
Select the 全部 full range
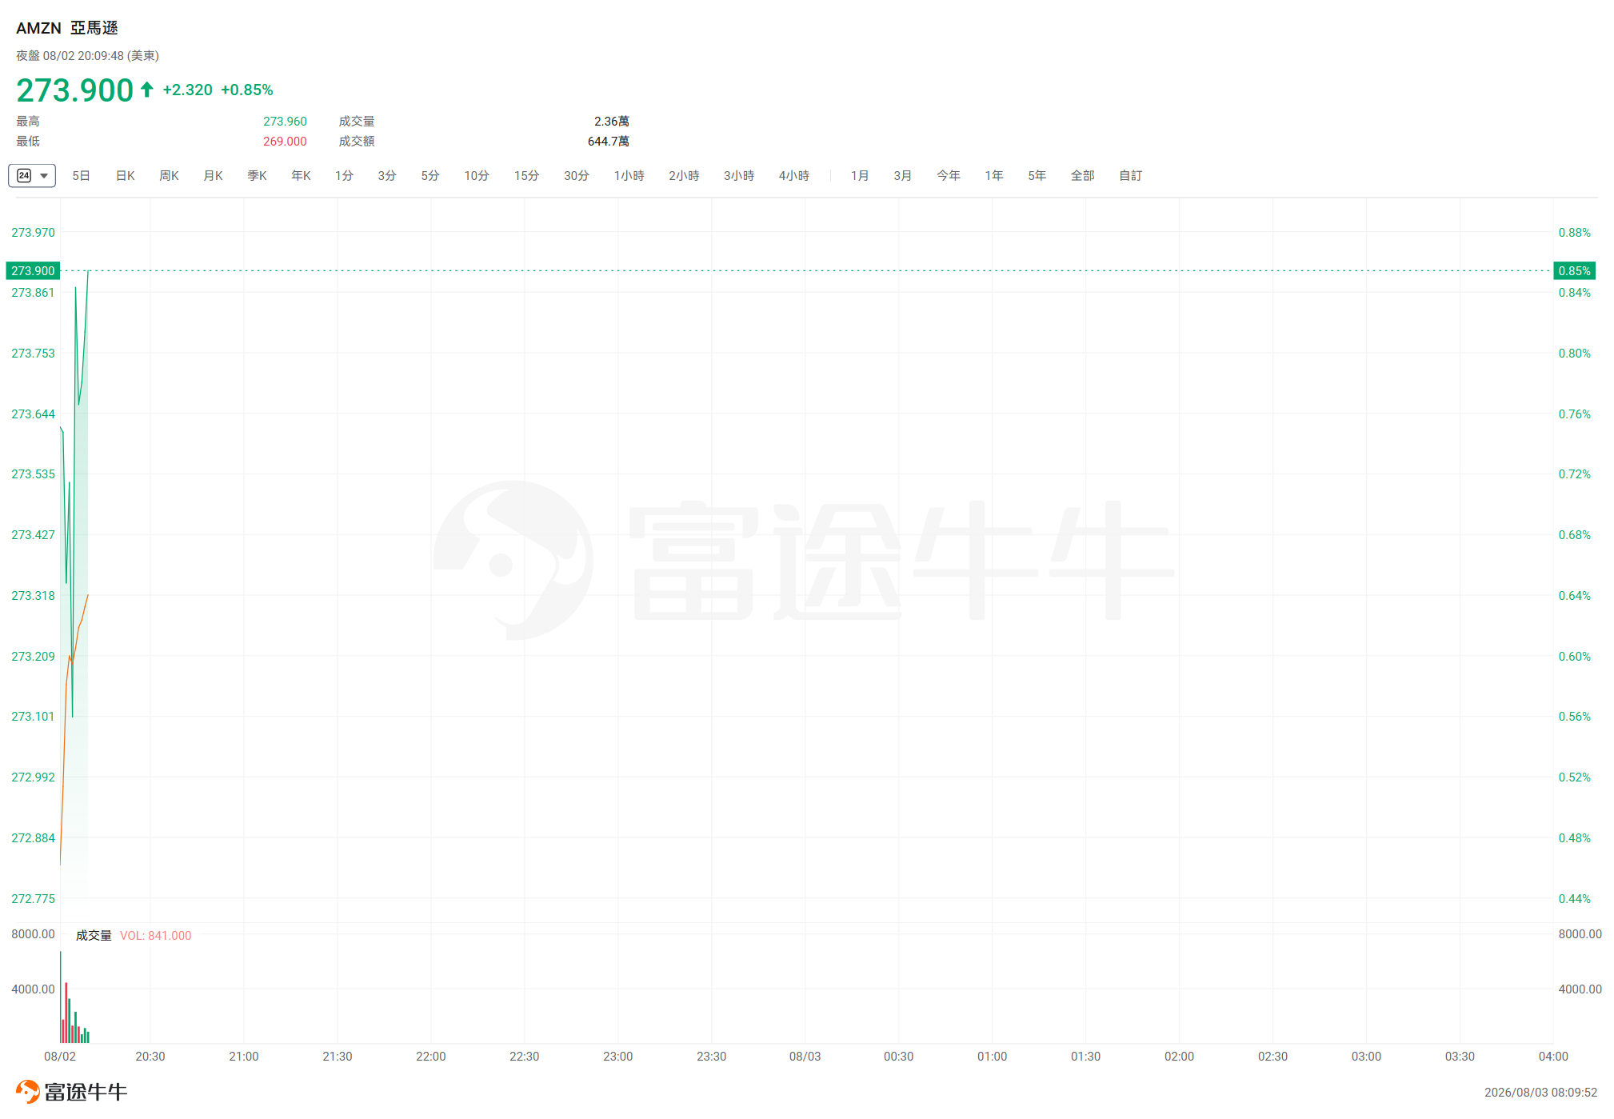[x=1083, y=175]
